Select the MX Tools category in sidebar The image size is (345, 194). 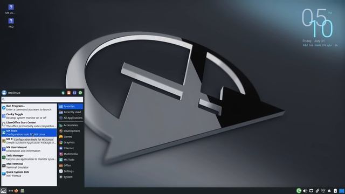point(71,160)
